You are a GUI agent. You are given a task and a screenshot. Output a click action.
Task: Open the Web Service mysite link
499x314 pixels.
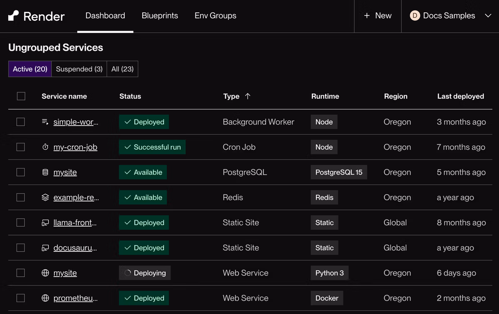(65, 273)
